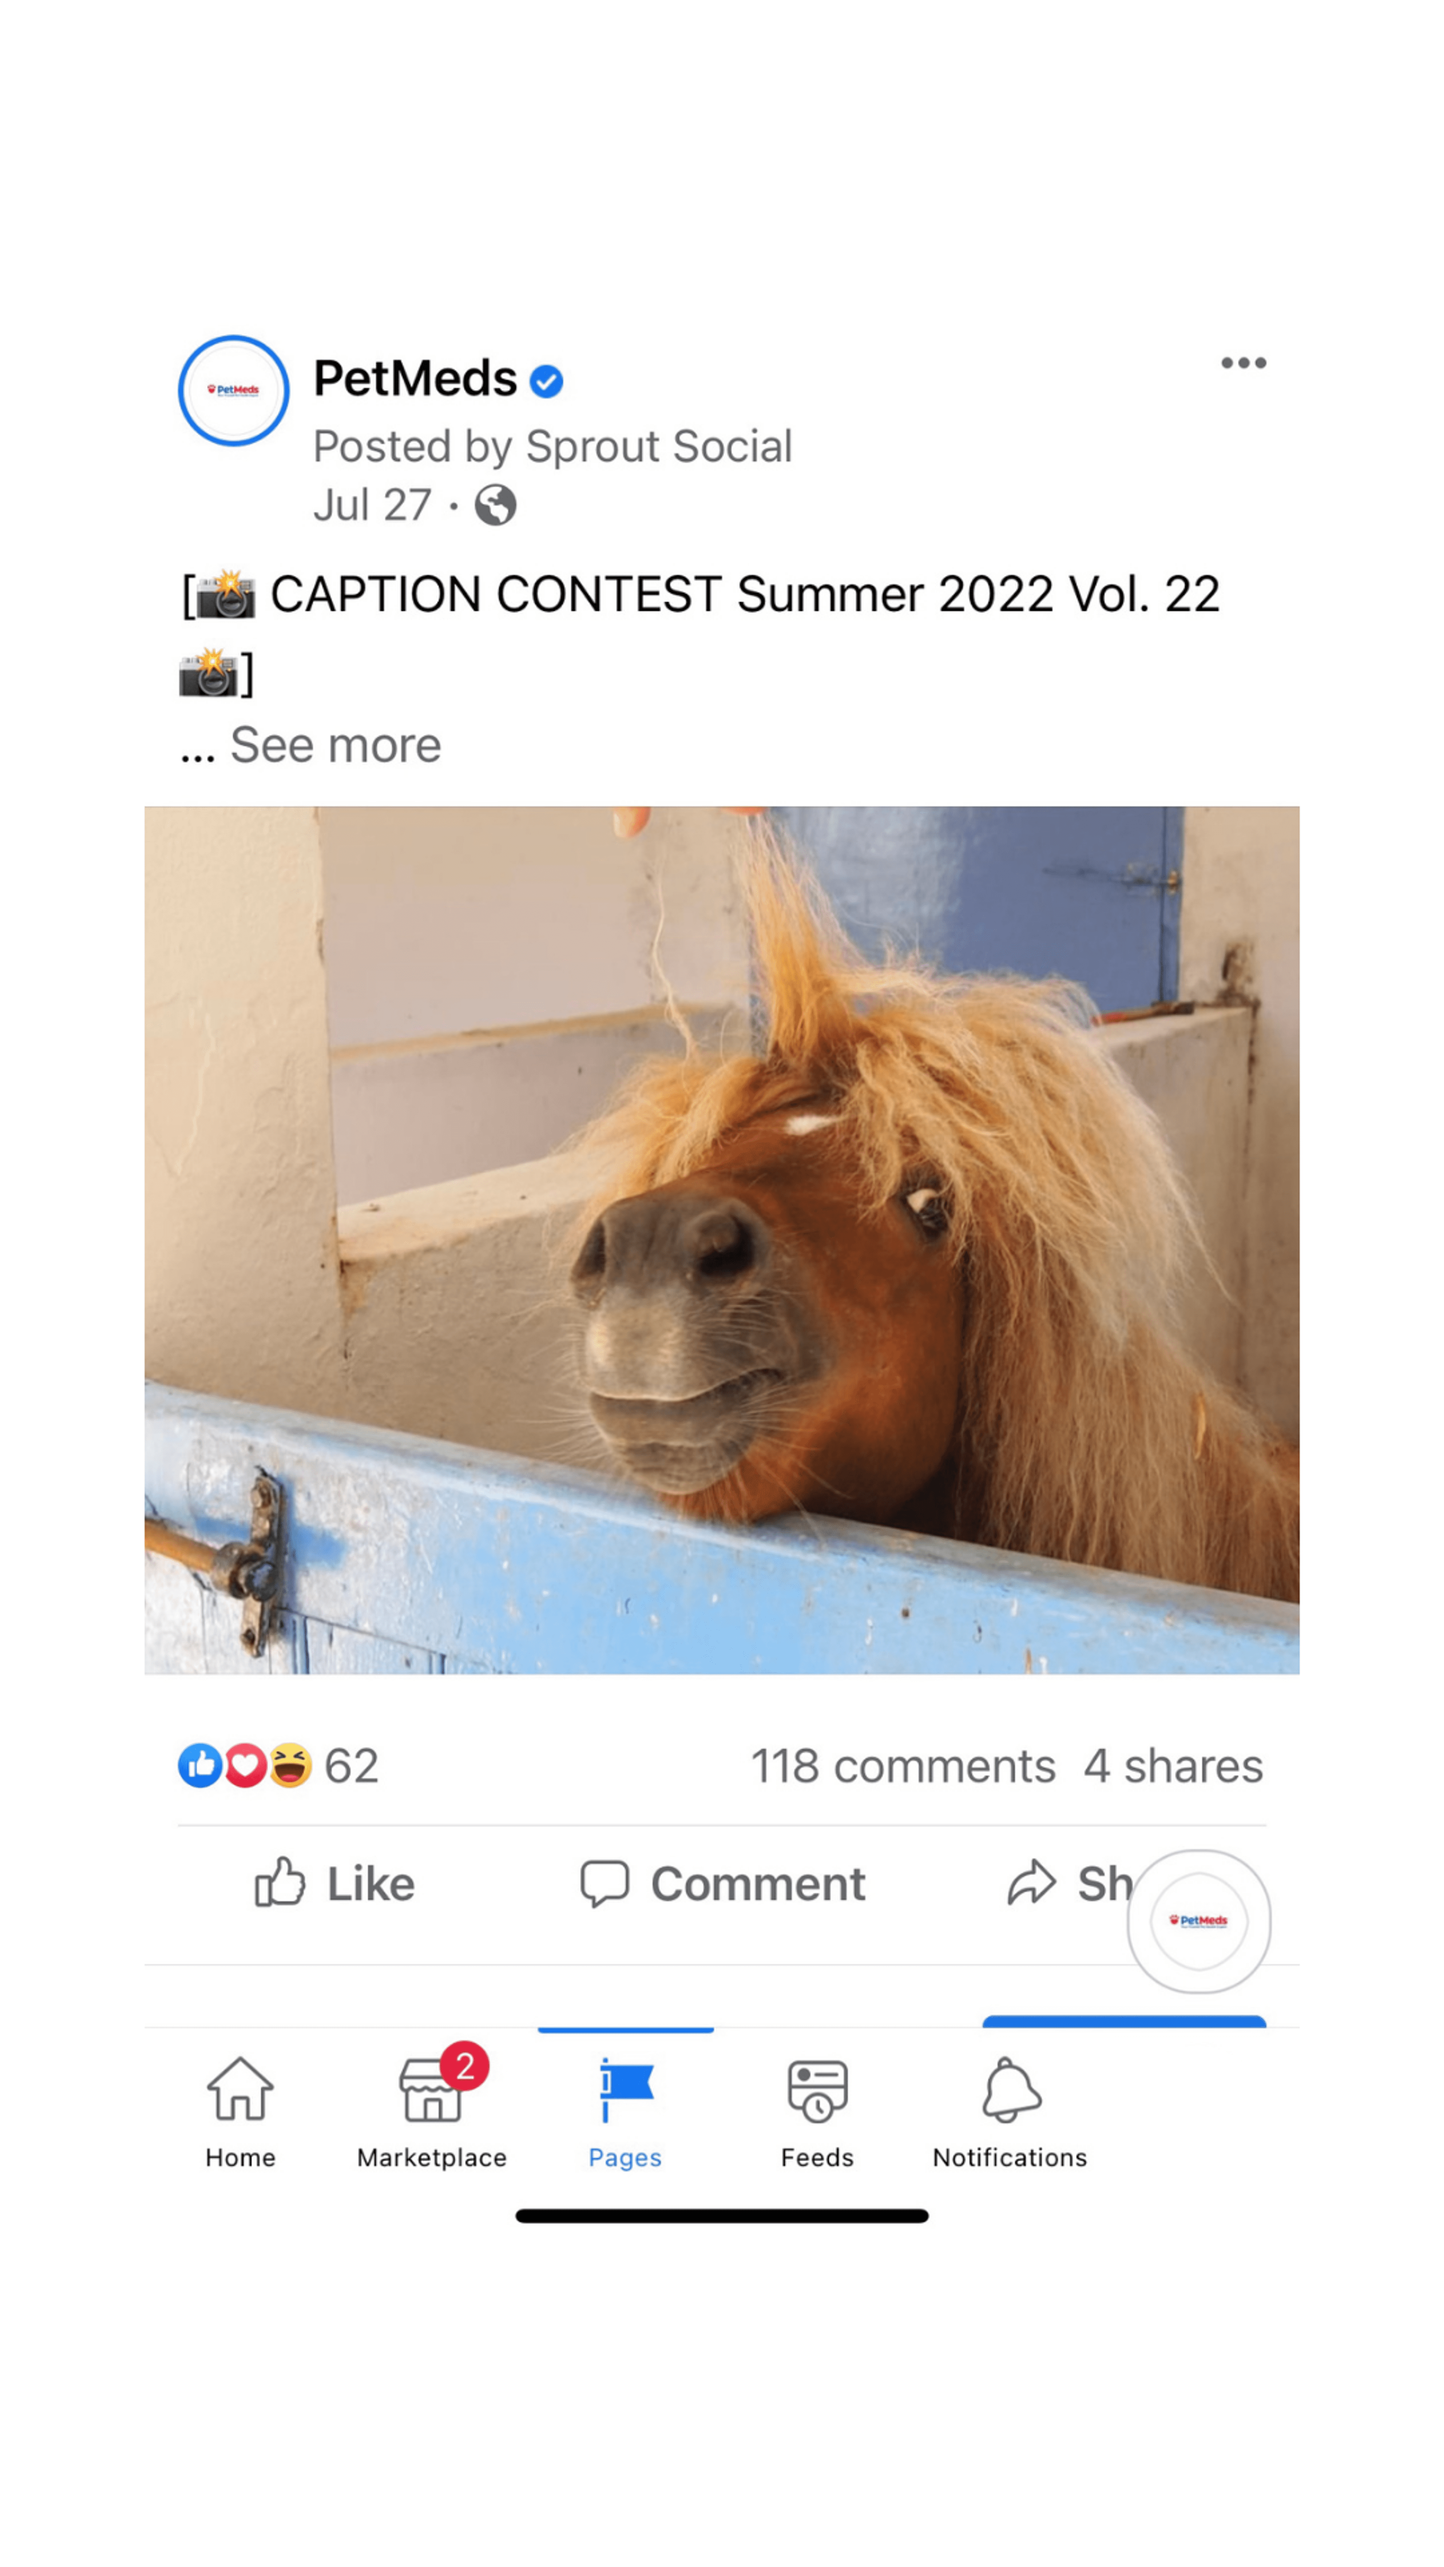The height and width of the screenshot is (2567, 1444).
Task: Like the caption contest post
Action: click(x=334, y=1883)
